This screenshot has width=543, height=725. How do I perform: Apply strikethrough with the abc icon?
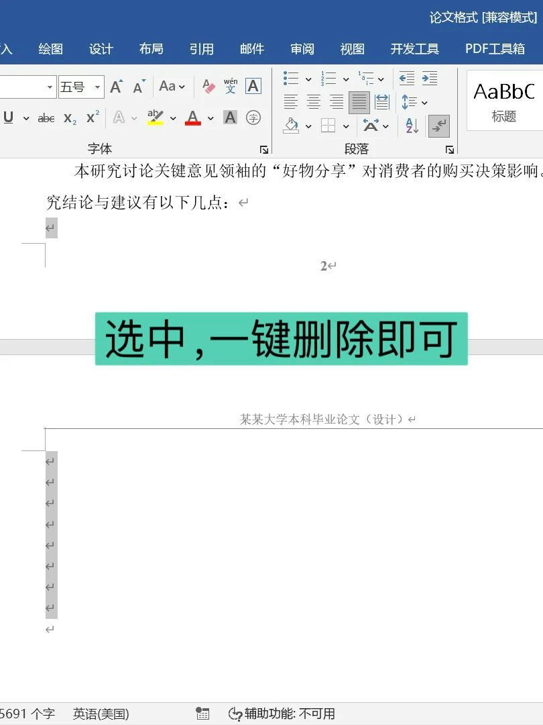(46, 118)
